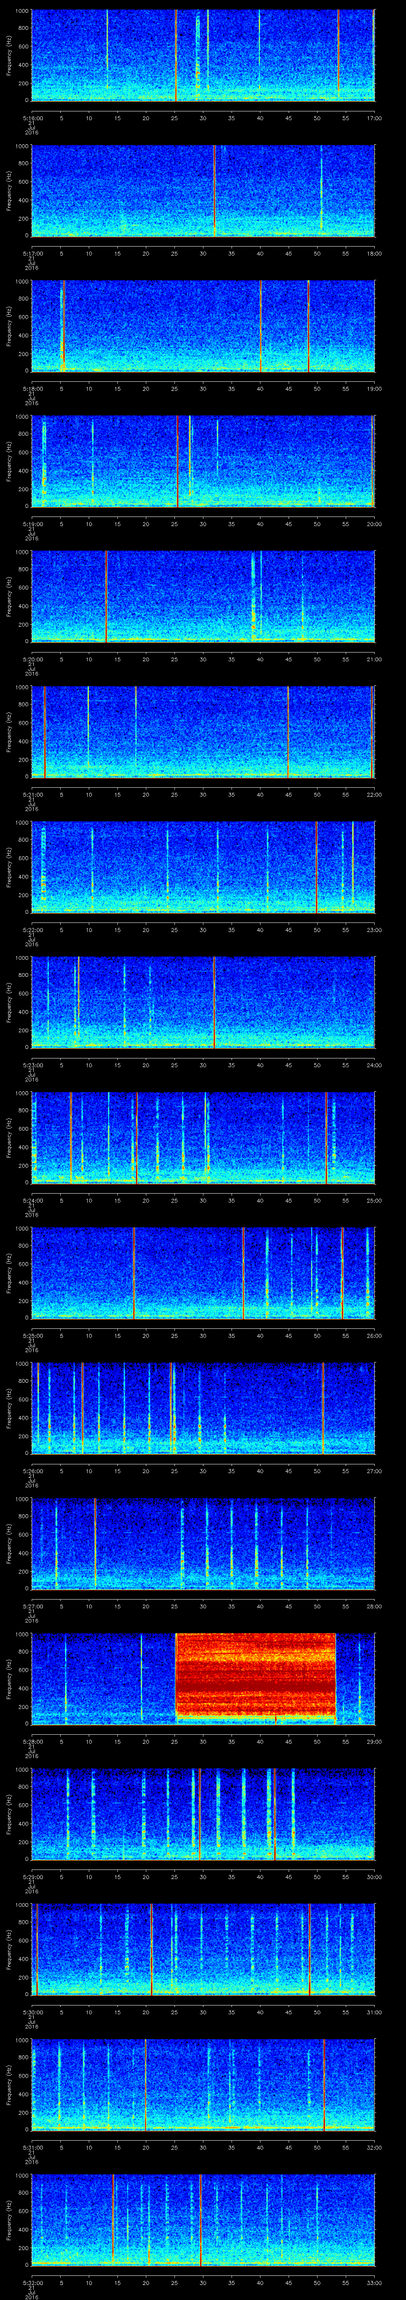
Task: Click the 22:00 end time label
Action: coord(374,795)
